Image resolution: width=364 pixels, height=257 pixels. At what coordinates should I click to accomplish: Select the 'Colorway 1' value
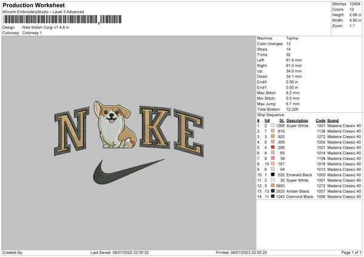(32, 33)
